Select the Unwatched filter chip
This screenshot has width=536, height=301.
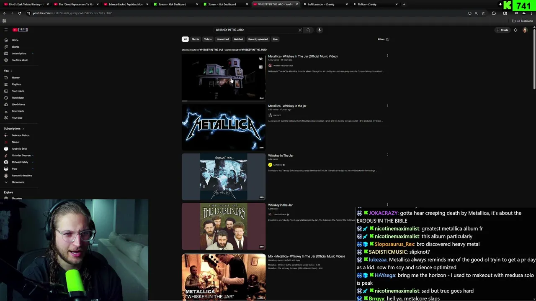(223, 39)
